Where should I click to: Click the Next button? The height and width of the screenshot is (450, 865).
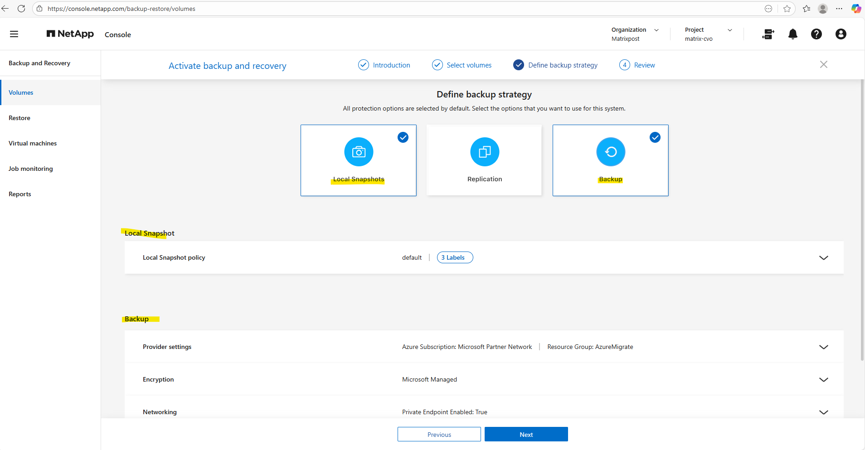click(526, 434)
